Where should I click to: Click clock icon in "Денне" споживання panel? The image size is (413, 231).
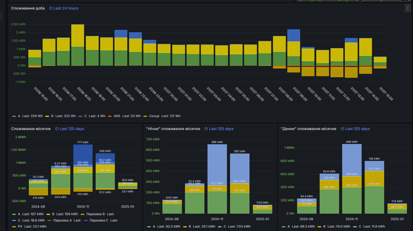click(x=342, y=129)
